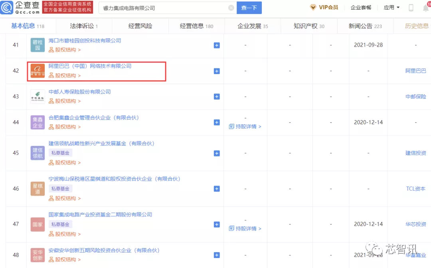This screenshot has height=268, width=431.
Task: Open 阿里巴巴（中国）网络技术有限公司 link
Action: (x=90, y=66)
